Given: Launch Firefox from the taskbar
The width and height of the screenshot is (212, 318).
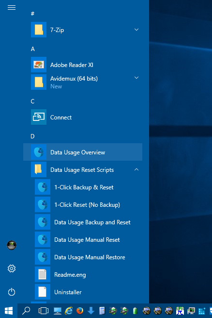Looking at the screenshot, I should (80, 311).
